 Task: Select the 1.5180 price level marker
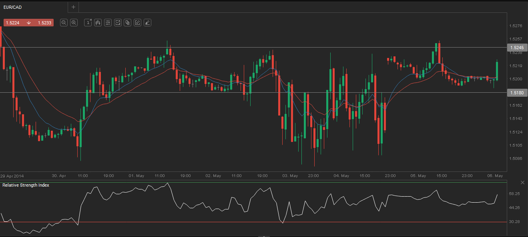(x=516, y=93)
